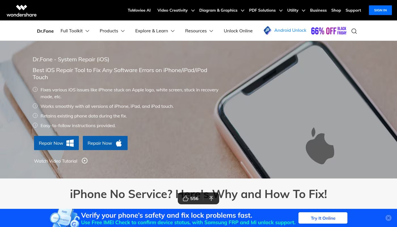Click Repair Now with Apple logo

(105, 143)
